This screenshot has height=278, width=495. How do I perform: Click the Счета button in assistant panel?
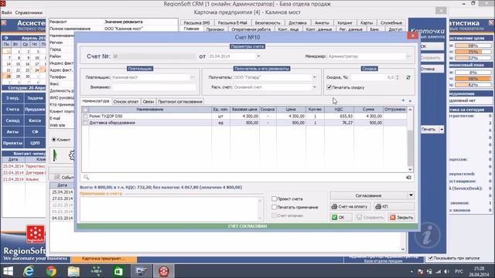point(12,109)
